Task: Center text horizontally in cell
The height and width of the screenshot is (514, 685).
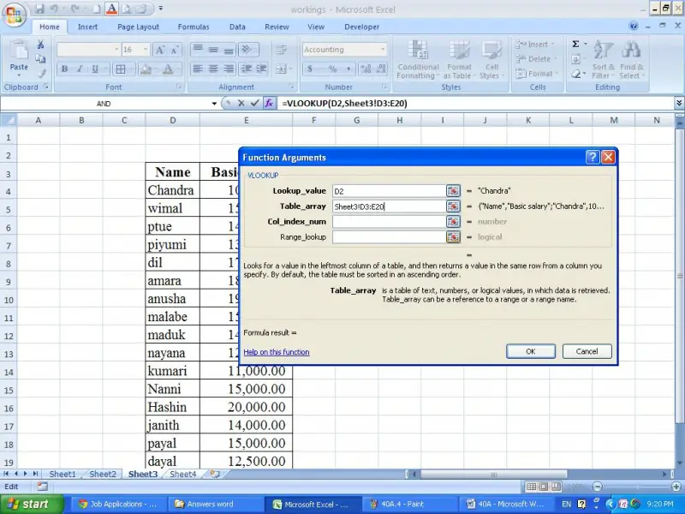Action: pyautogui.click(x=213, y=69)
